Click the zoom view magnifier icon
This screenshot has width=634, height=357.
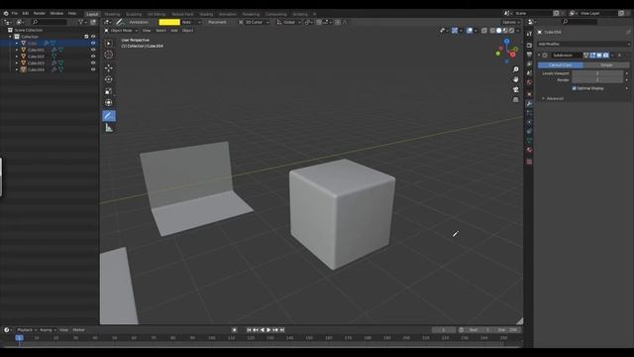[515, 69]
